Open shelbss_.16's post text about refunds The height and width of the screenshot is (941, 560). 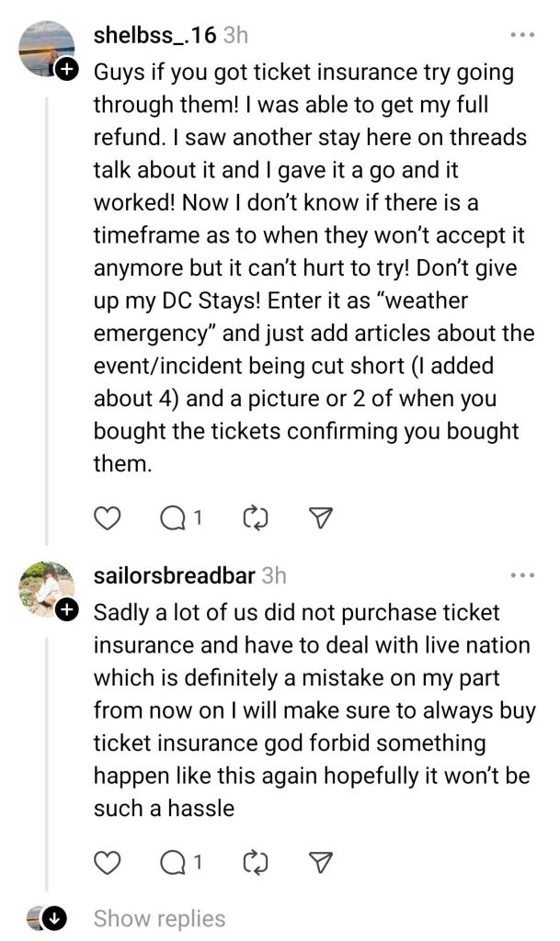tap(313, 266)
